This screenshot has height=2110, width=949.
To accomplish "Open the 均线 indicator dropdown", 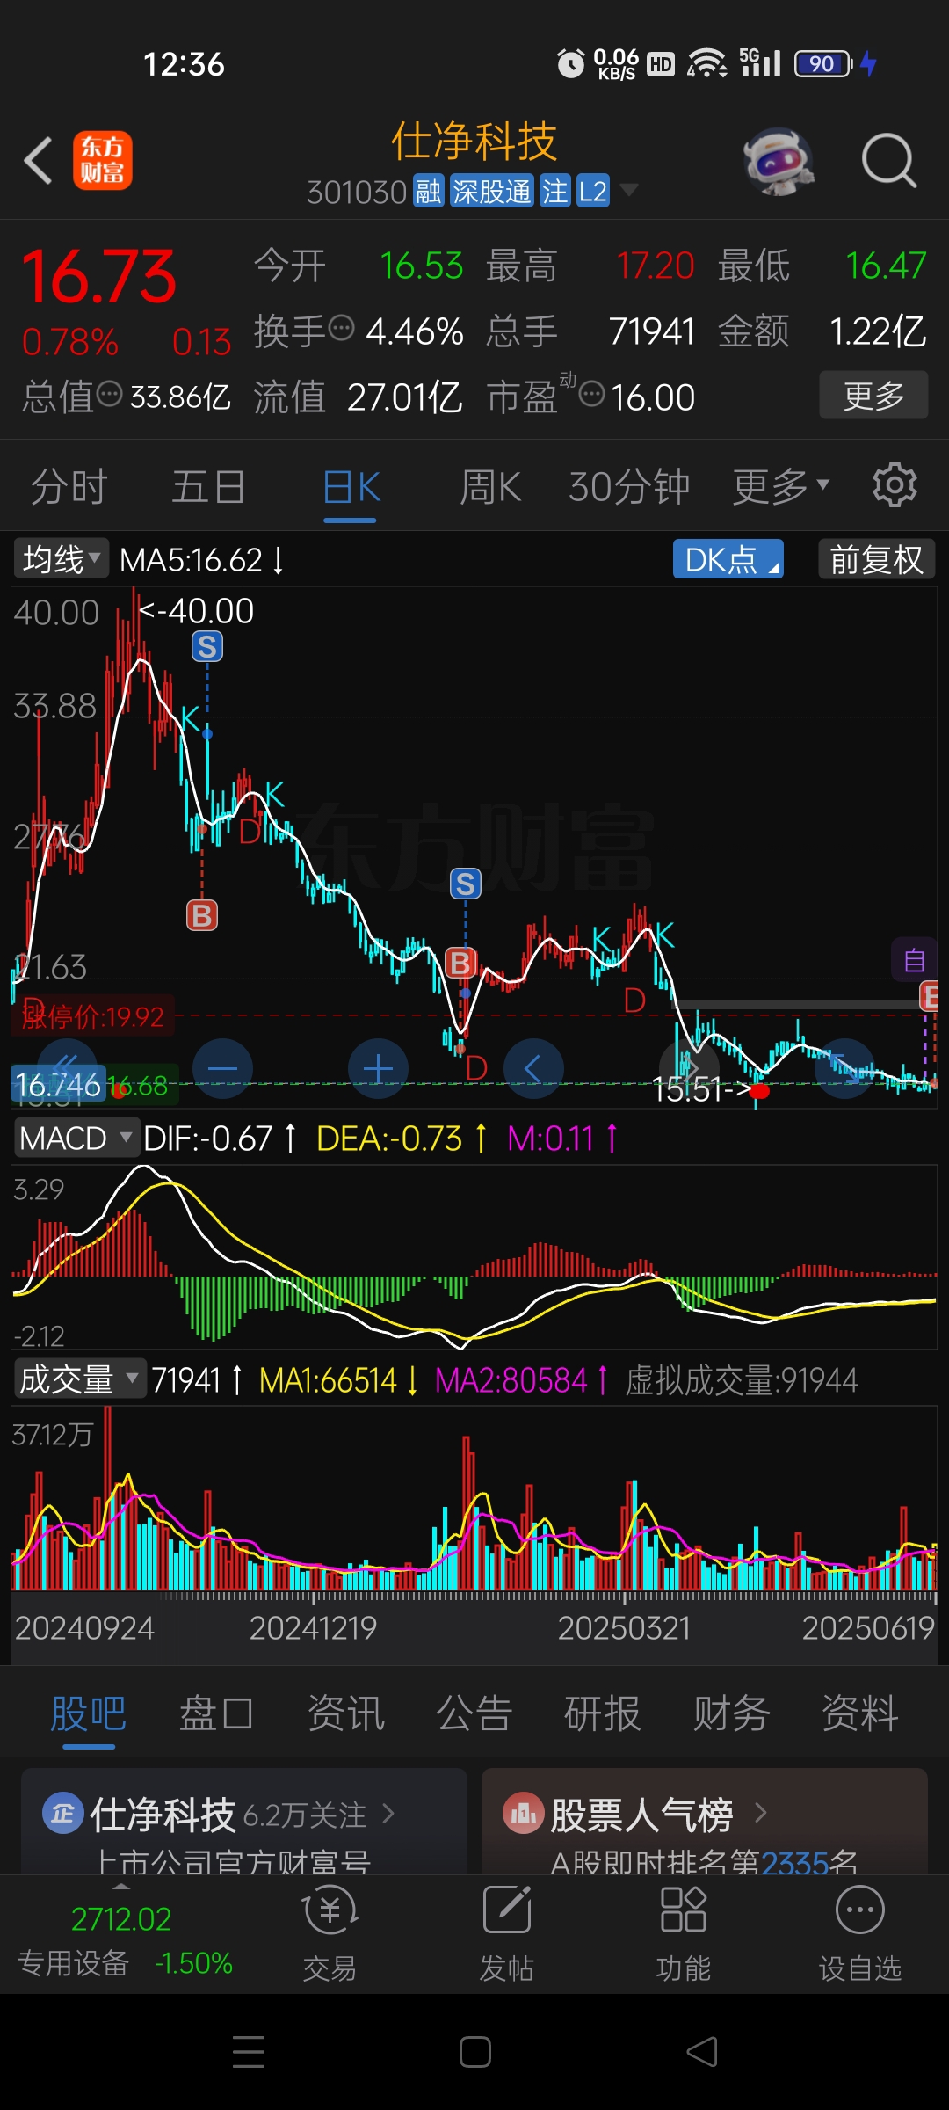I will [x=61, y=559].
